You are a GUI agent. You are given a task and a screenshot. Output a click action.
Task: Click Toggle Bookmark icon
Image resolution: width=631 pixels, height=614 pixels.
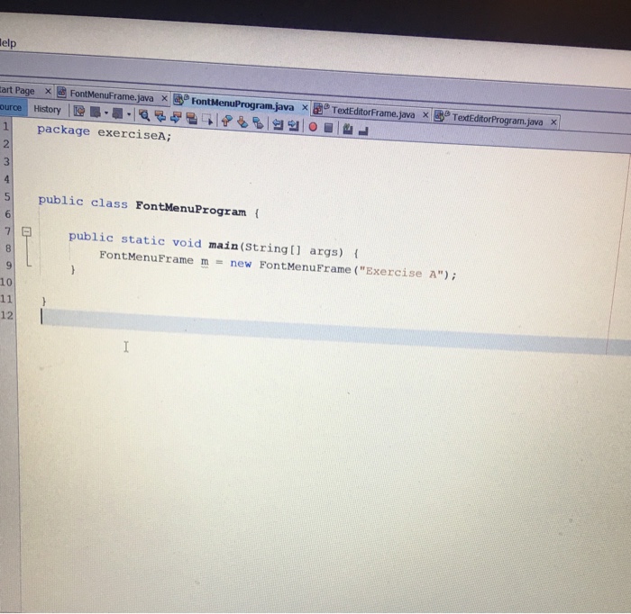pyautogui.click(x=258, y=122)
